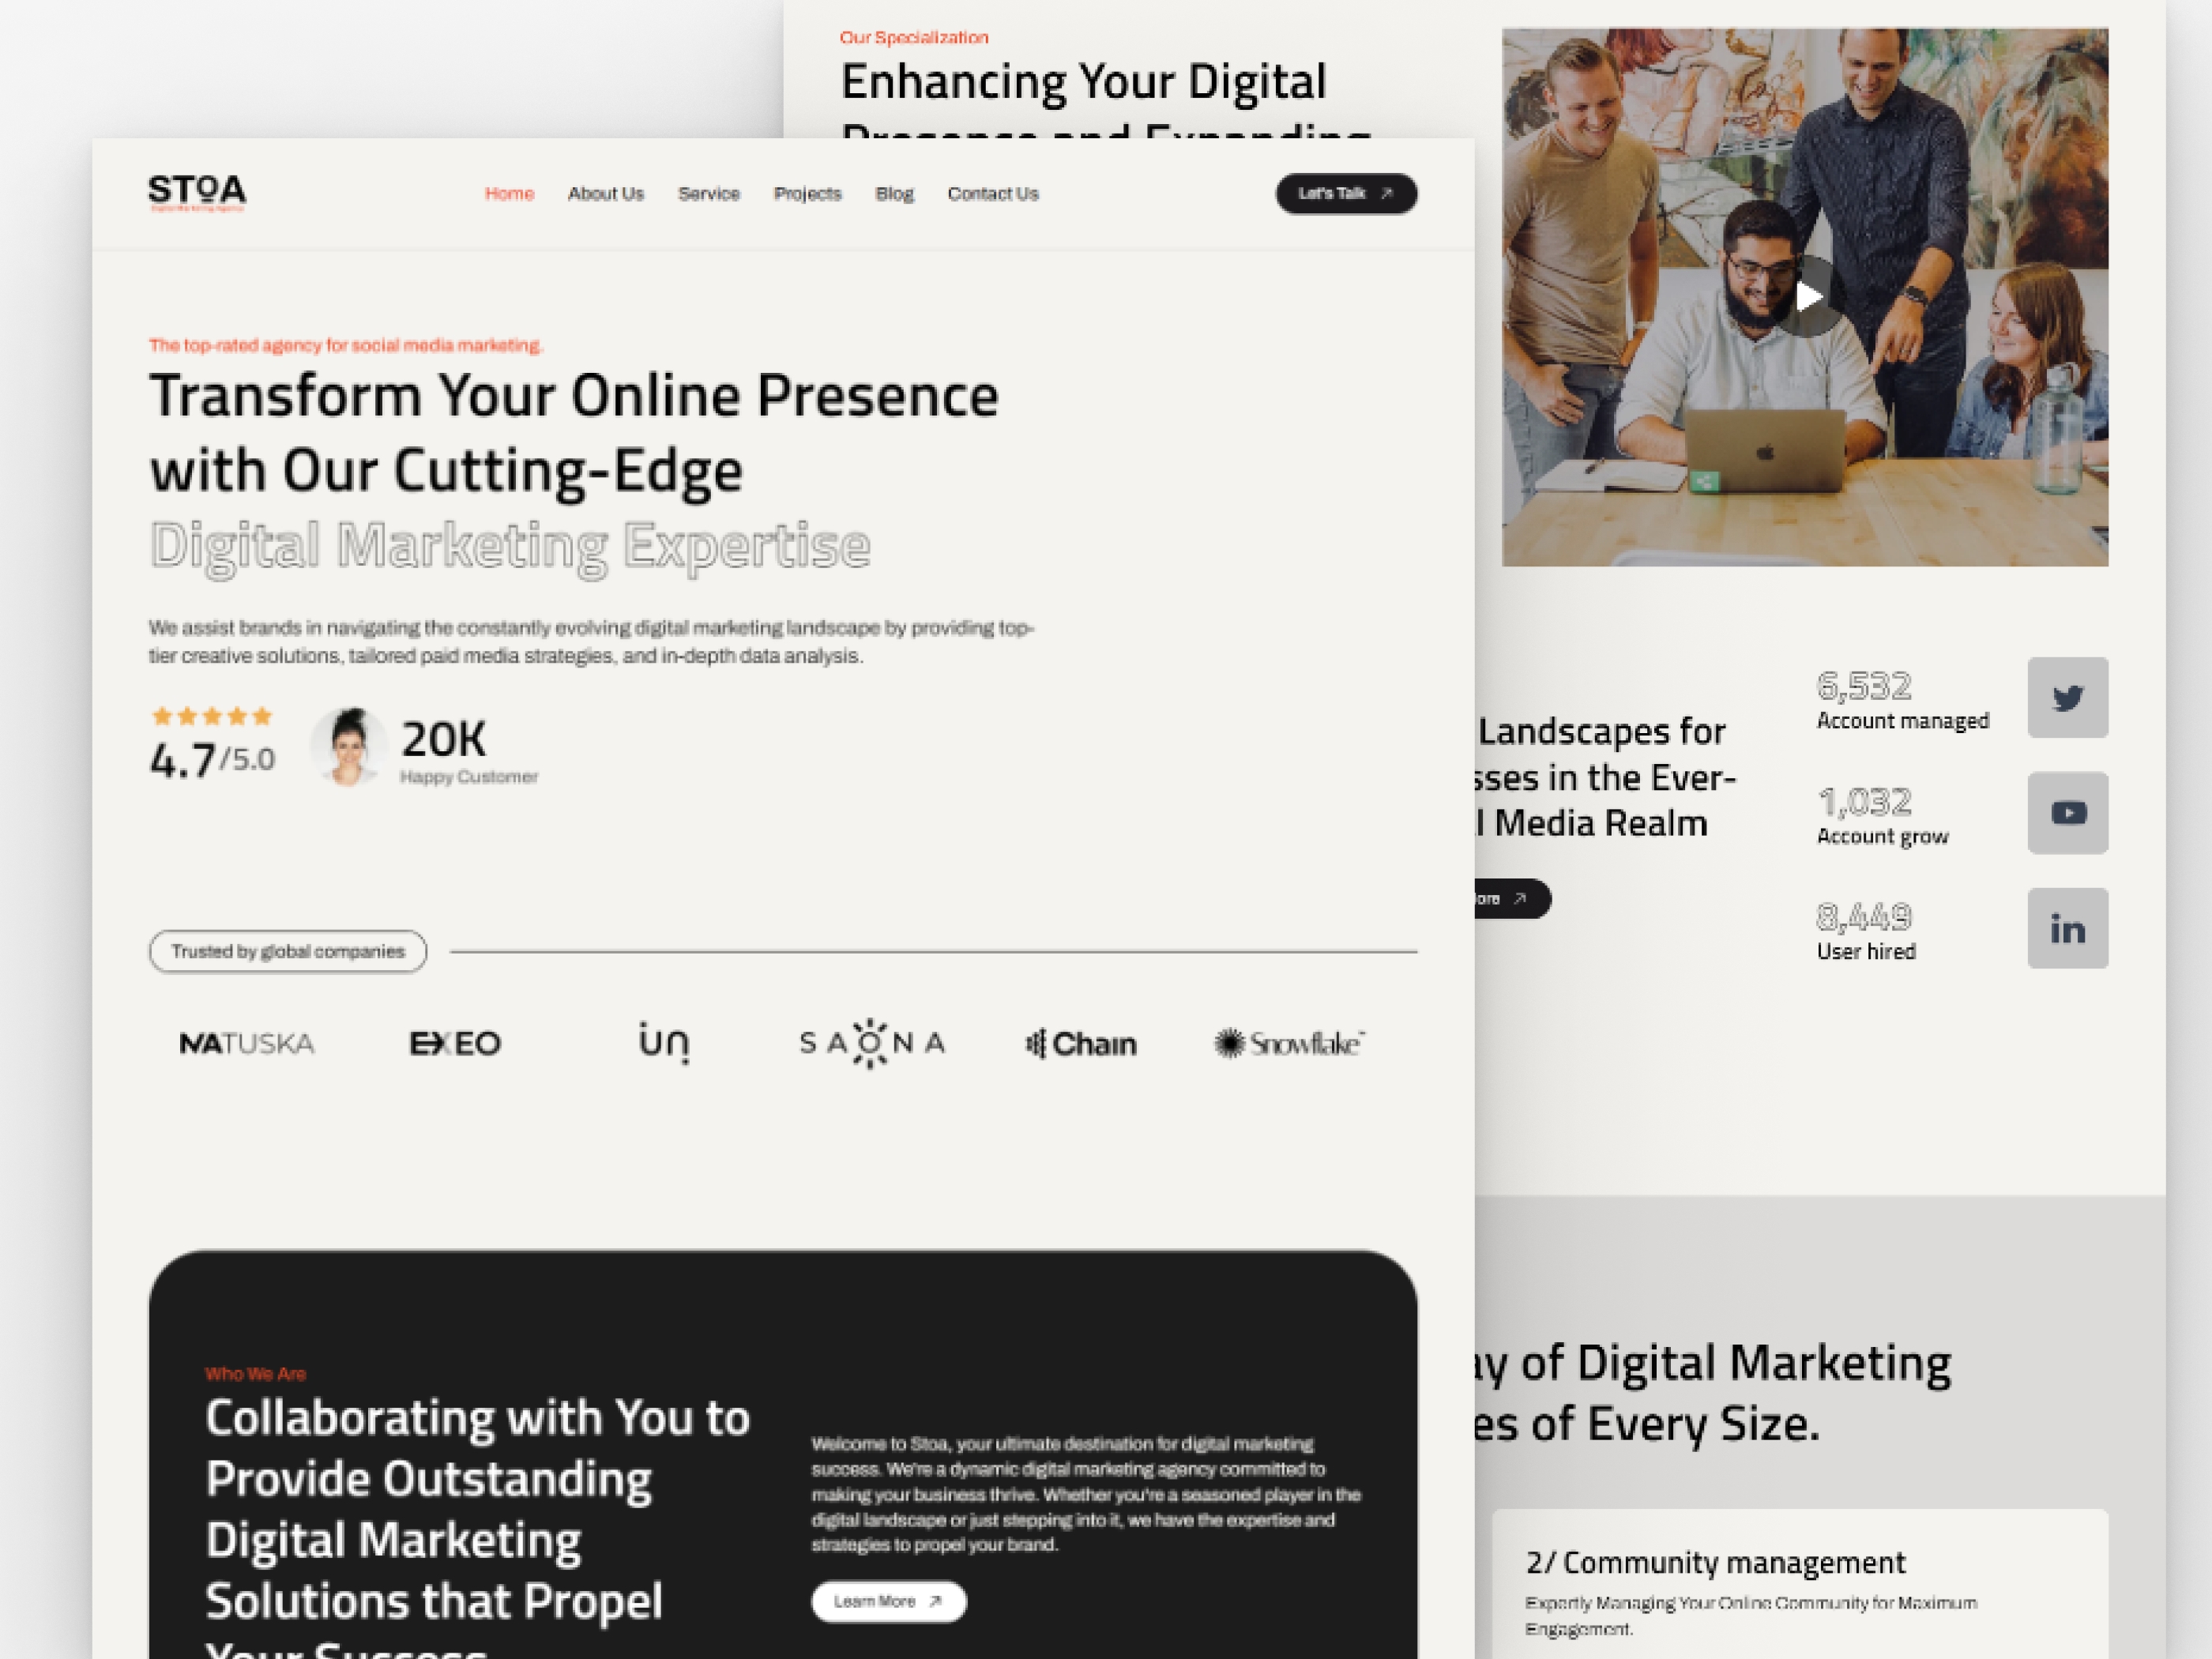This screenshot has width=2212, height=1659.
Task: Click the YouTube play icon
Action: pos(2069,812)
